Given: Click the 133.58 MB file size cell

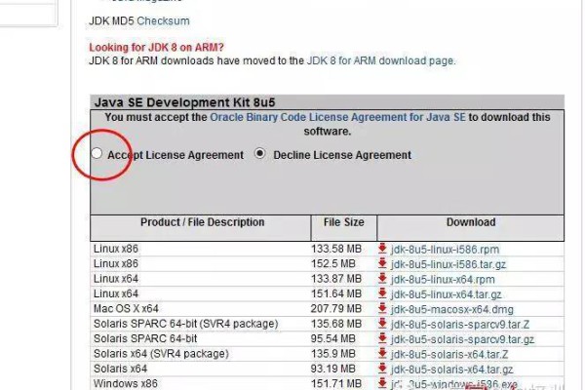Looking at the screenshot, I should point(336,249).
